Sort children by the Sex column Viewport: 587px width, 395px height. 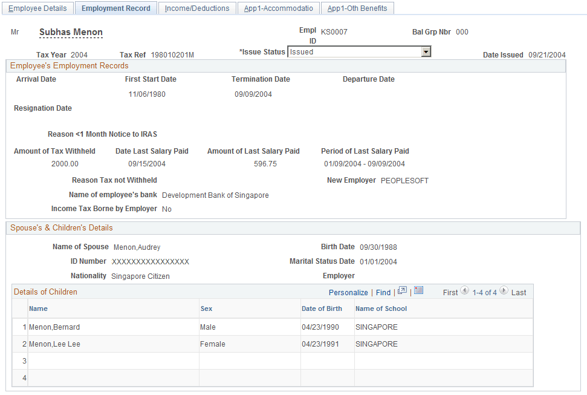pos(206,308)
